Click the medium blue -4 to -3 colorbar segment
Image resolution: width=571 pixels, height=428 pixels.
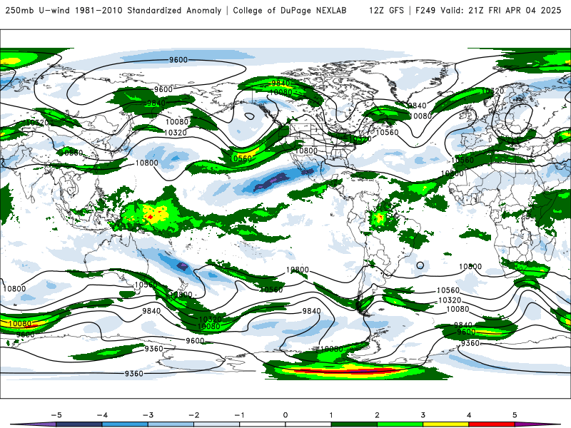pos(125,424)
